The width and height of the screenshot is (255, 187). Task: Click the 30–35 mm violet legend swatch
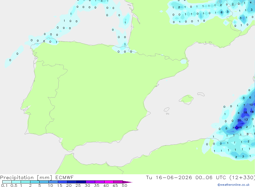coord(91,182)
